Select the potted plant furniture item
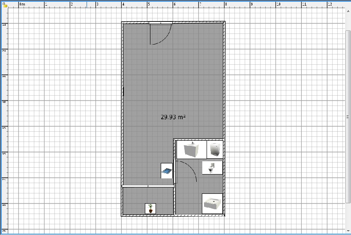Image resolution: width=351 pixels, height=235 pixels. (150, 208)
